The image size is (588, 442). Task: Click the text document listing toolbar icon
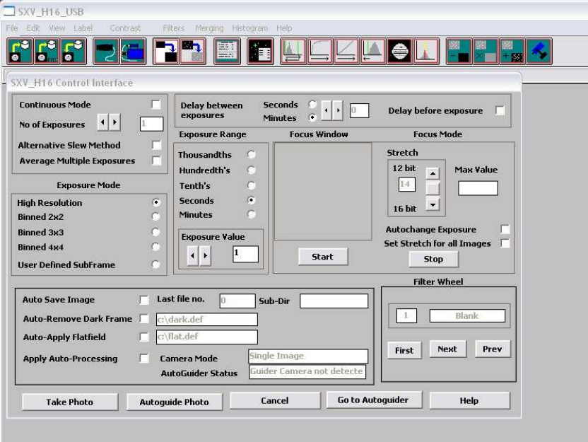point(227,51)
